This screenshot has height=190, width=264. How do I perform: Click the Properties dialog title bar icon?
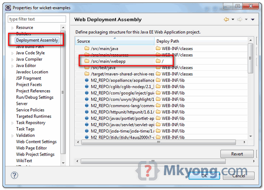click(x=8, y=8)
